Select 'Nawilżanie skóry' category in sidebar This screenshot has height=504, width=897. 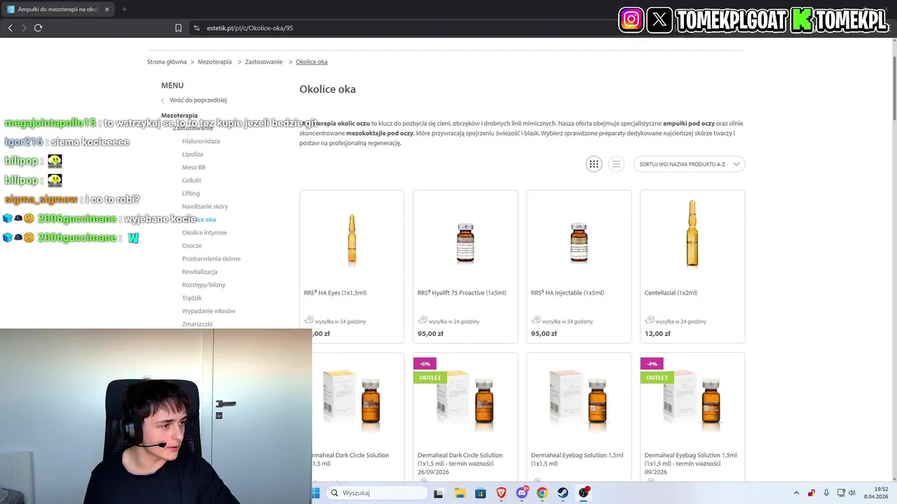(x=205, y=206)
